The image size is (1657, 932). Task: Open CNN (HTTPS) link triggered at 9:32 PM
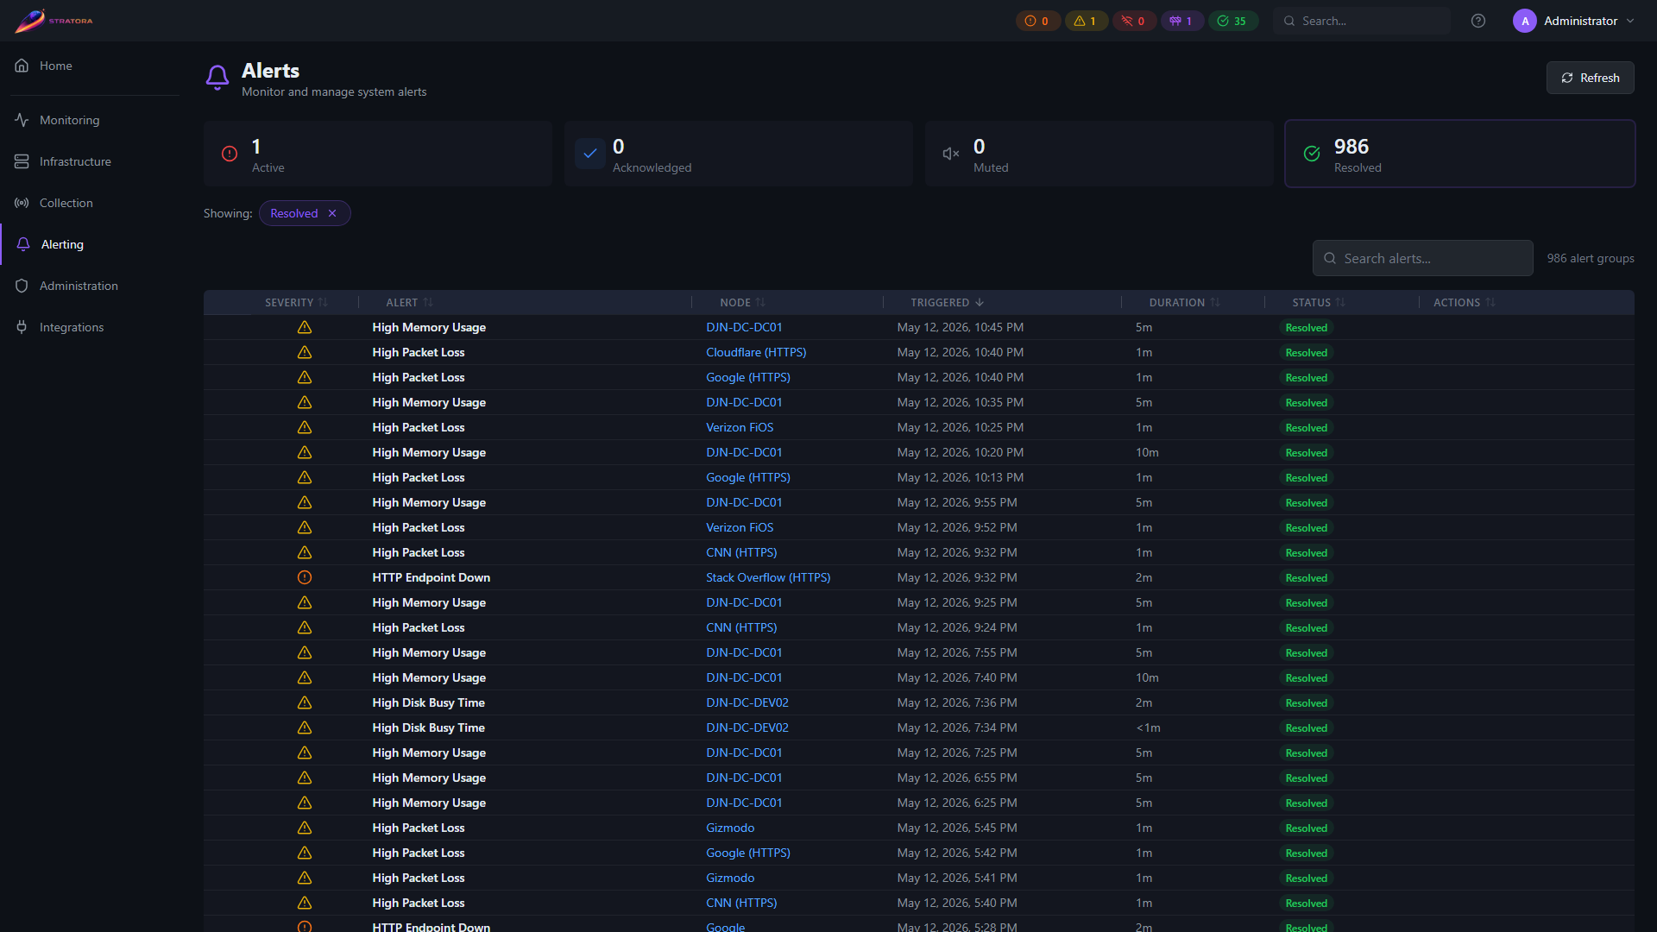(x=741, y=552)
